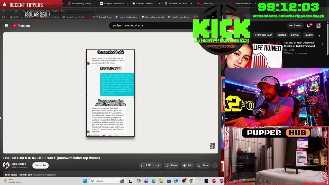Open Twitch Emote Resizer bookmark
This screenshot has height=185, width=329.
(x=179, y=17)
